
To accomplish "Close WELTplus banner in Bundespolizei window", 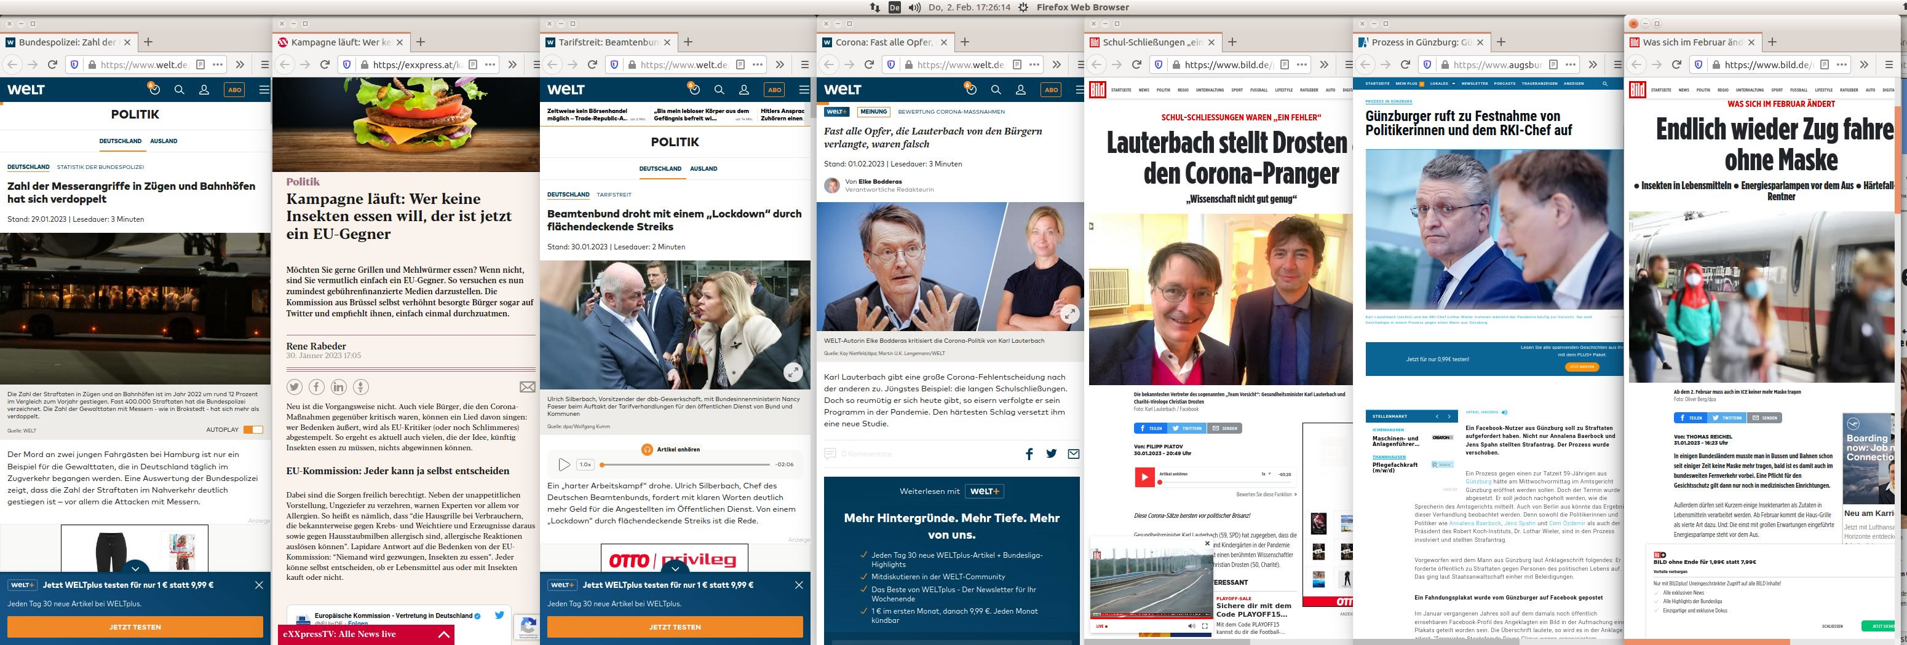I will click(259, 585).
